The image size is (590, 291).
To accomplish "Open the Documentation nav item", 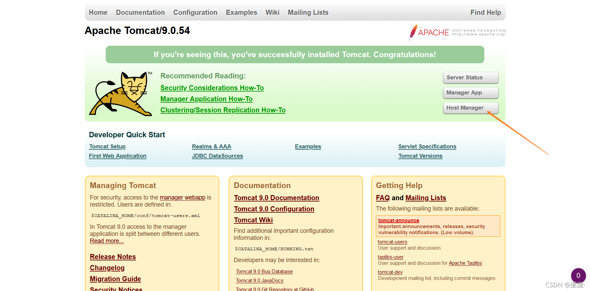I will click(x=140, y=12).
